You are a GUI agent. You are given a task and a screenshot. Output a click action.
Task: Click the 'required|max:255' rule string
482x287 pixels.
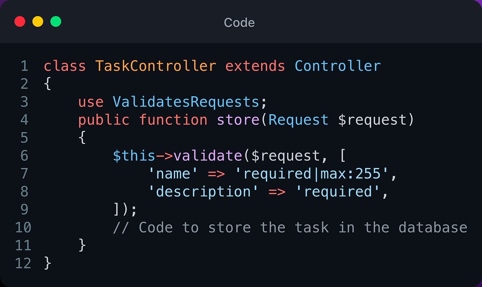(312, 174)
